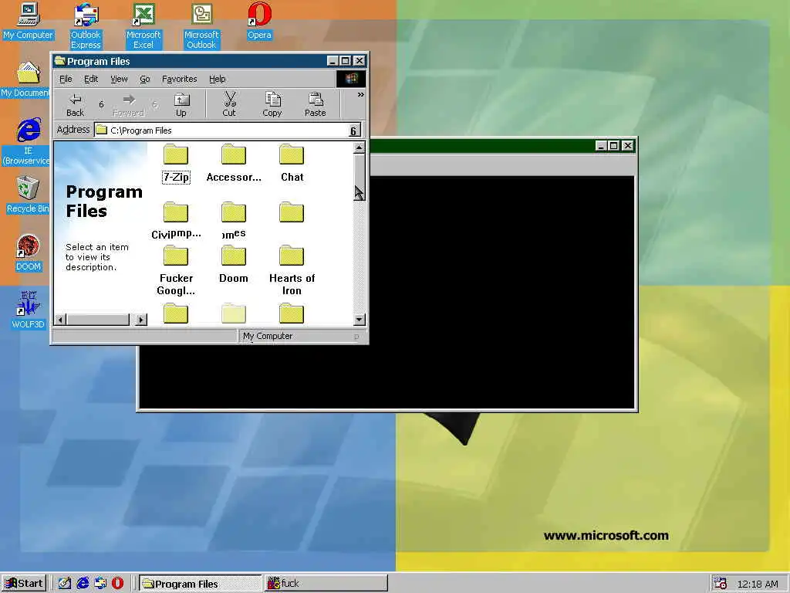Select the Doom folder
790x593 pixels.
233,265
